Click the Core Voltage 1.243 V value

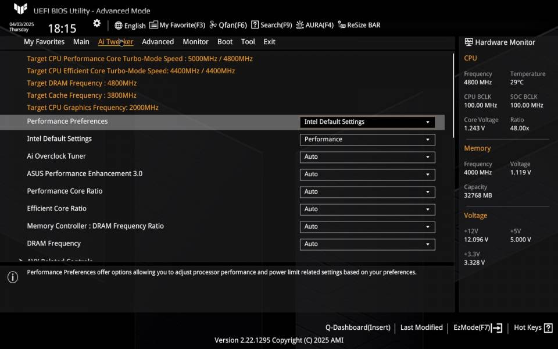pos(474,128)
